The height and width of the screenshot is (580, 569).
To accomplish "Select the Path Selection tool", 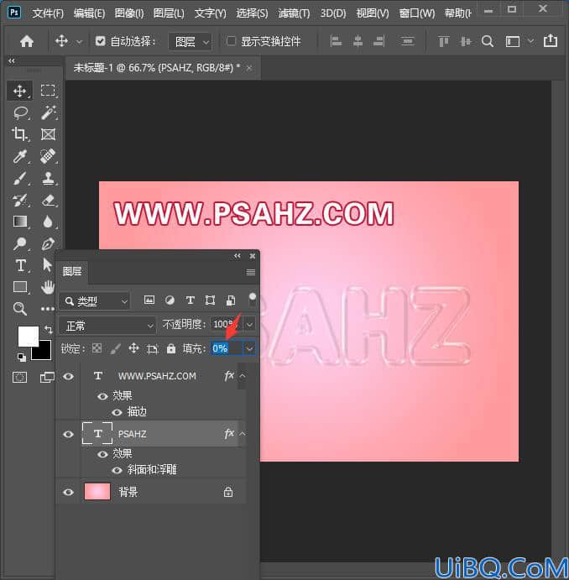I will [x=47, y=265].
